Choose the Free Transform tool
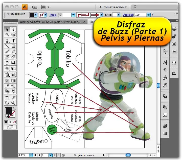 coord(13,68)
